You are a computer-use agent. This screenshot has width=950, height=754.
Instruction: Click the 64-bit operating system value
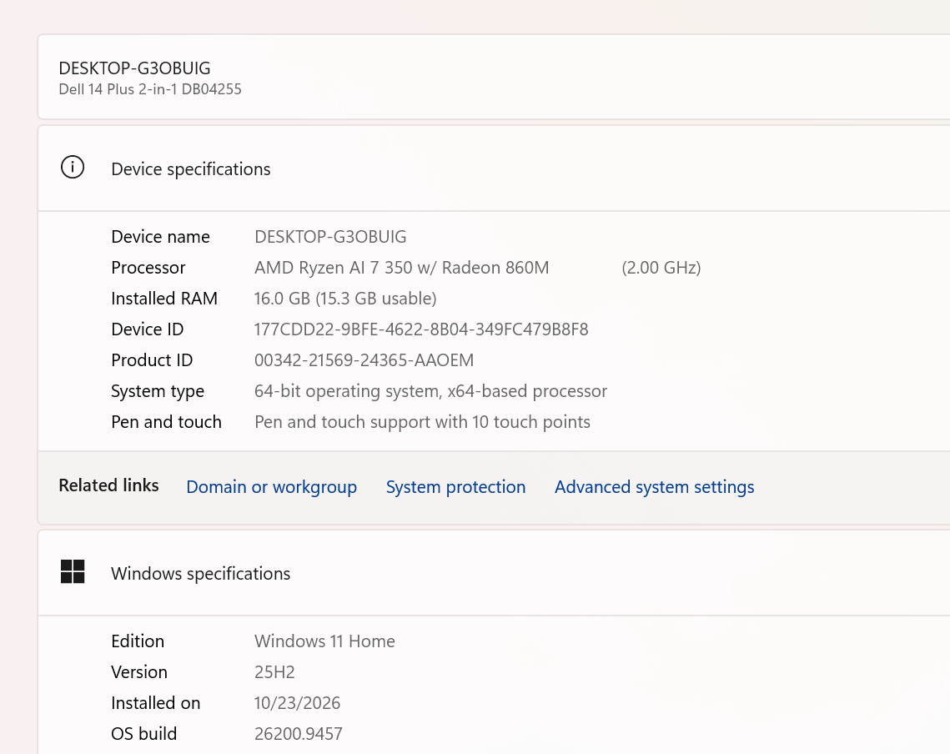click(x=430, y=391)
